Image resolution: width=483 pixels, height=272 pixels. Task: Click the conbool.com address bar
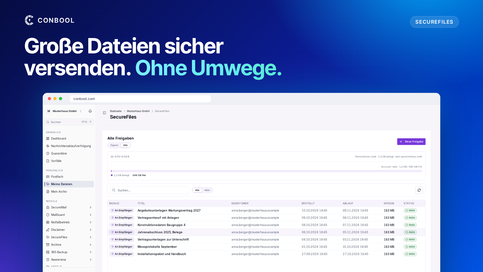pyautogui.click(x=140, y=99)
